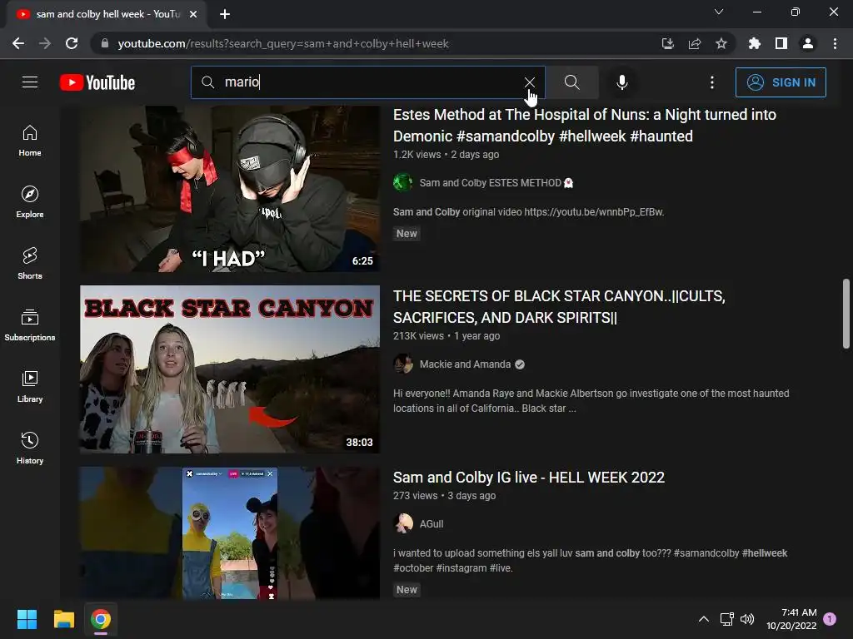Screen dimensions: 853x639
Task: Go back with the browser back arrow
Action: coord(18,43)
